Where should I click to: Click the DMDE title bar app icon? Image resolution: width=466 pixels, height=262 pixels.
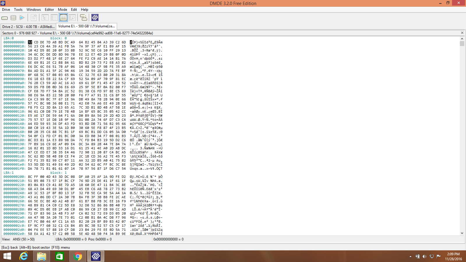point(3,3)
